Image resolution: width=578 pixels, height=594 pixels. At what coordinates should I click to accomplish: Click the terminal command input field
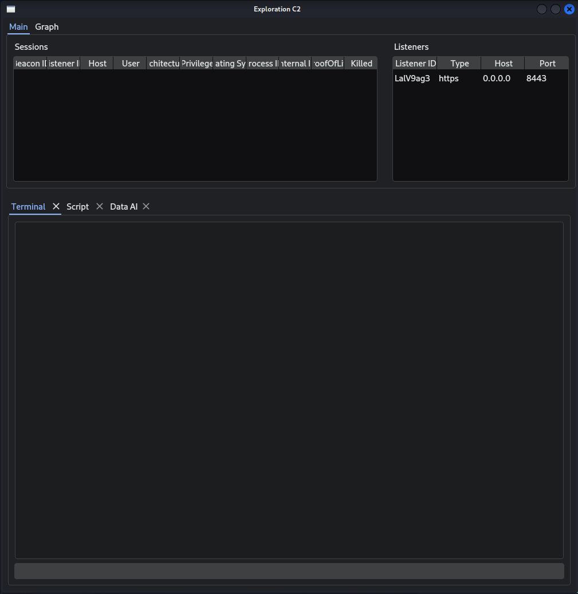click(289, 571)
